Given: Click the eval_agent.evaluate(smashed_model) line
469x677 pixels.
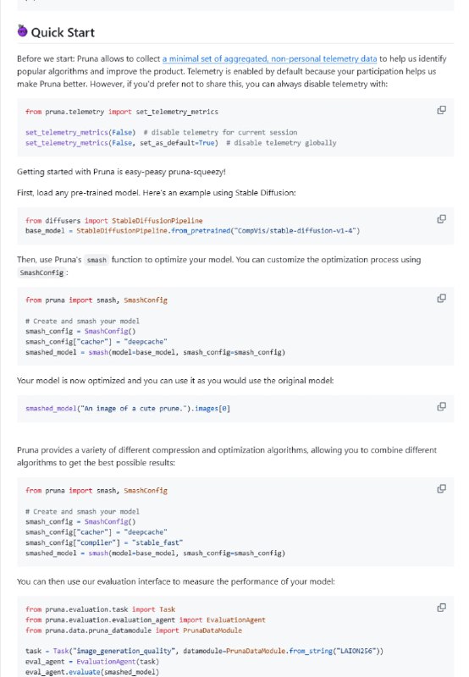Looking at the screenshot, I should click(92, 672).
